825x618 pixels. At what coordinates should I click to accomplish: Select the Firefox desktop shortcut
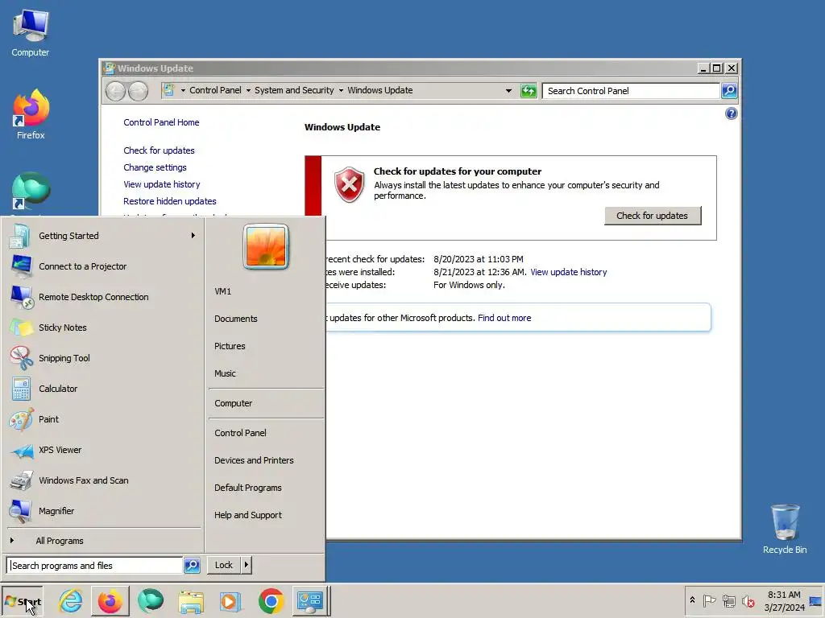click(x=31, y=114)
